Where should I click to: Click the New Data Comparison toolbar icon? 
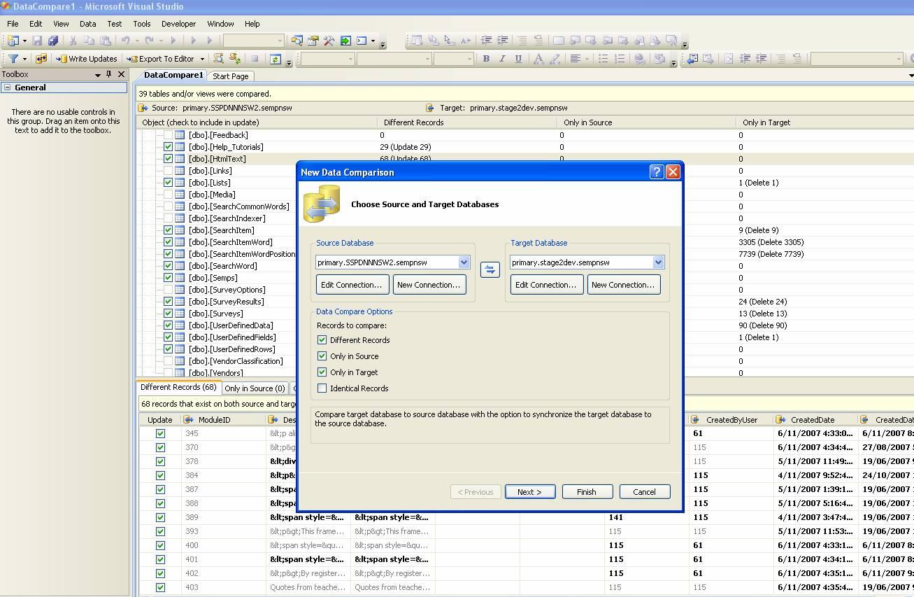click(x=41, y=59)
